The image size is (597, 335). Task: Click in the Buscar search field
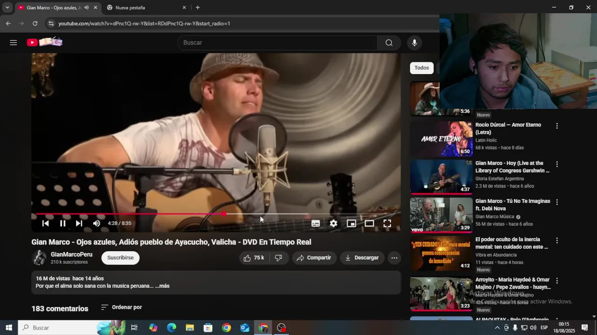click(x=277, y=42)
